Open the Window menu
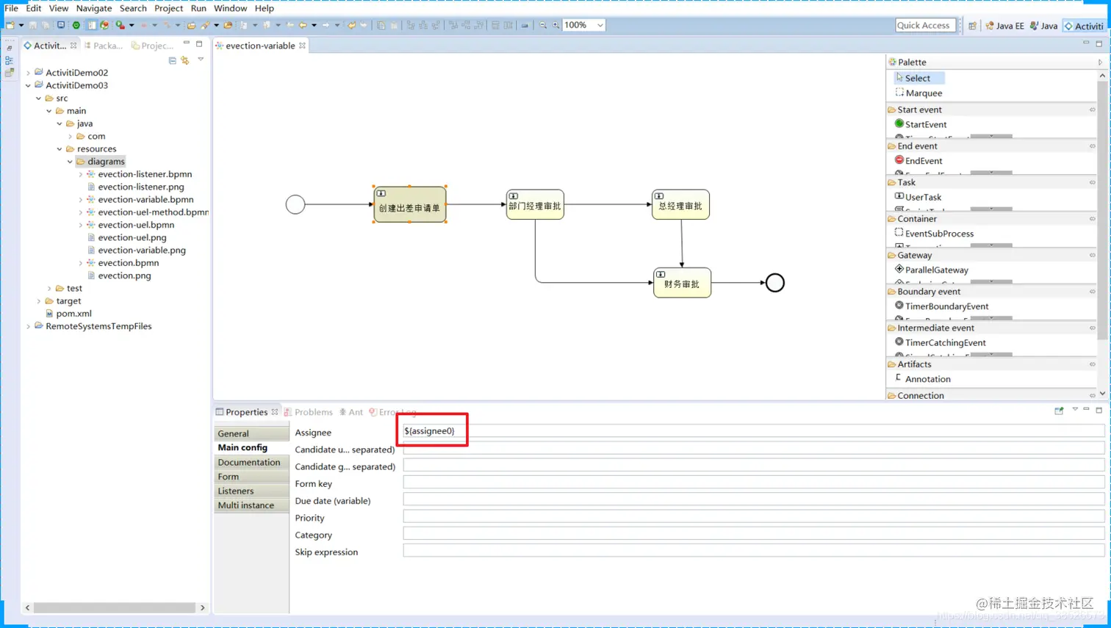1111x628 pixels. click(x=230, y=8)
